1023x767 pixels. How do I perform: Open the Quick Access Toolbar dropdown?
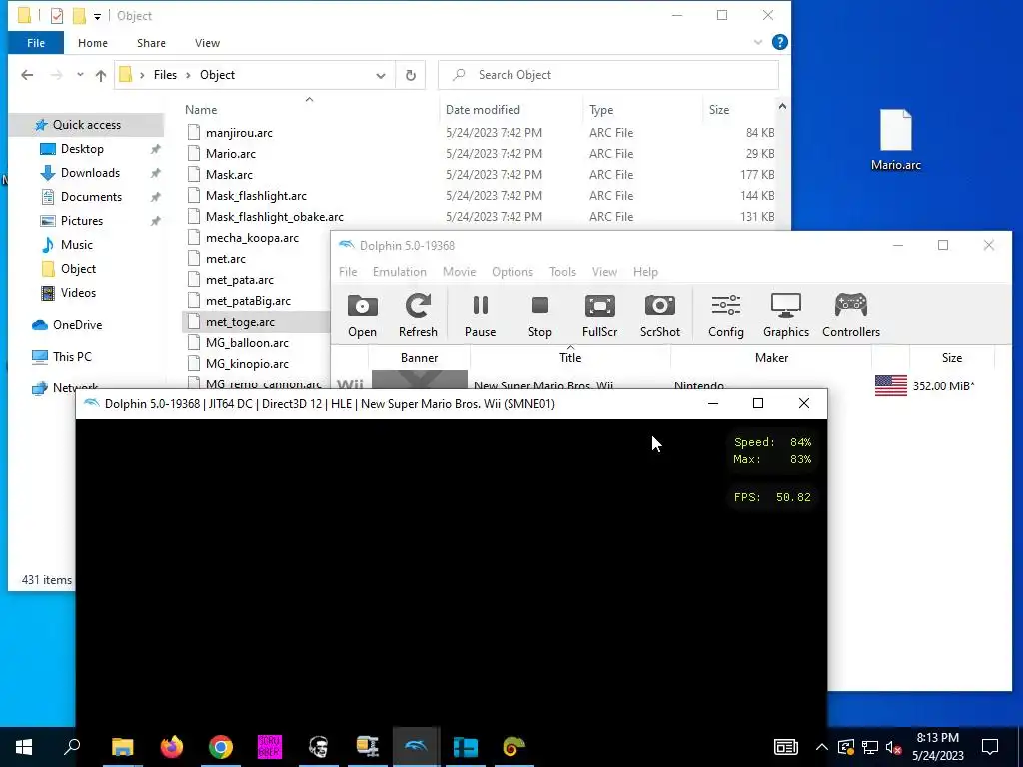point(97,16)
